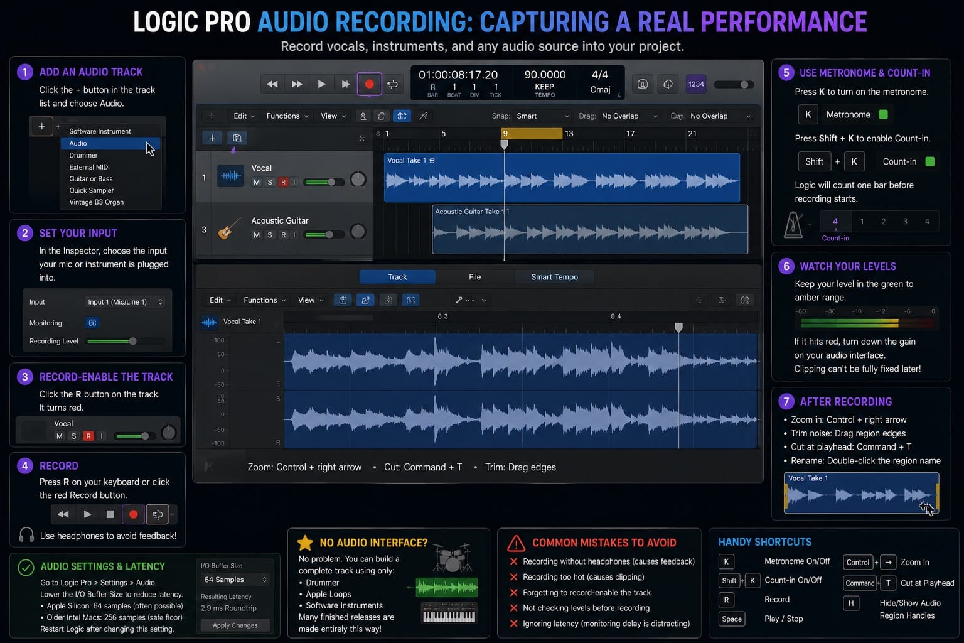Open the 64 Samples buffer size dropdown

235,580
